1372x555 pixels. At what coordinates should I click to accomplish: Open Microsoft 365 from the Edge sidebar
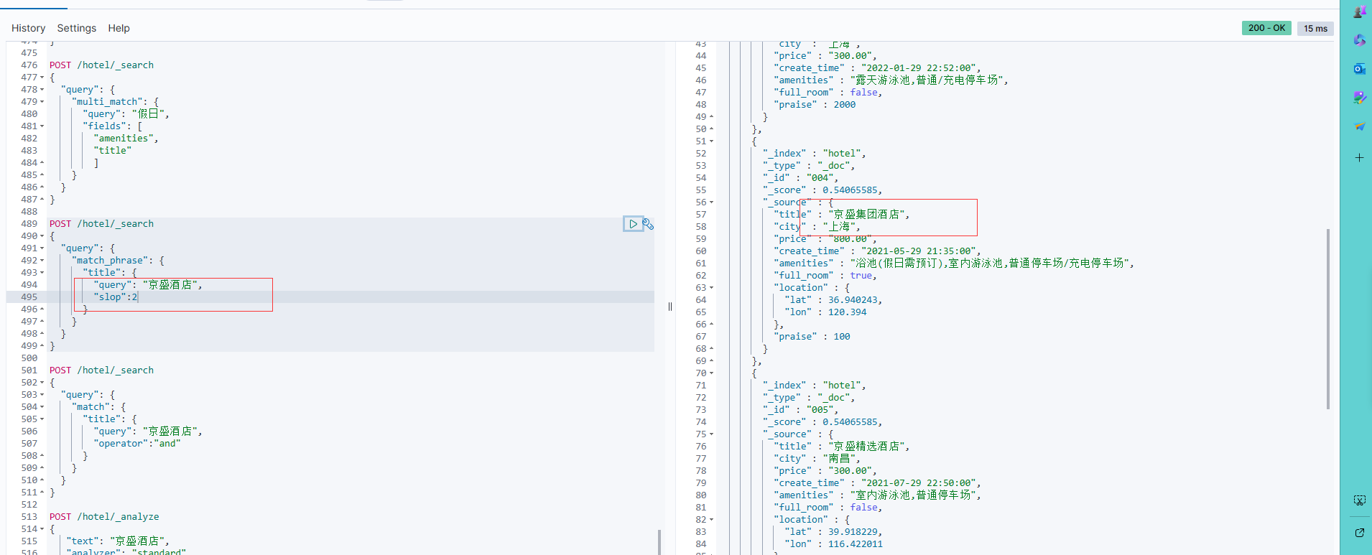coord(1359,40)
